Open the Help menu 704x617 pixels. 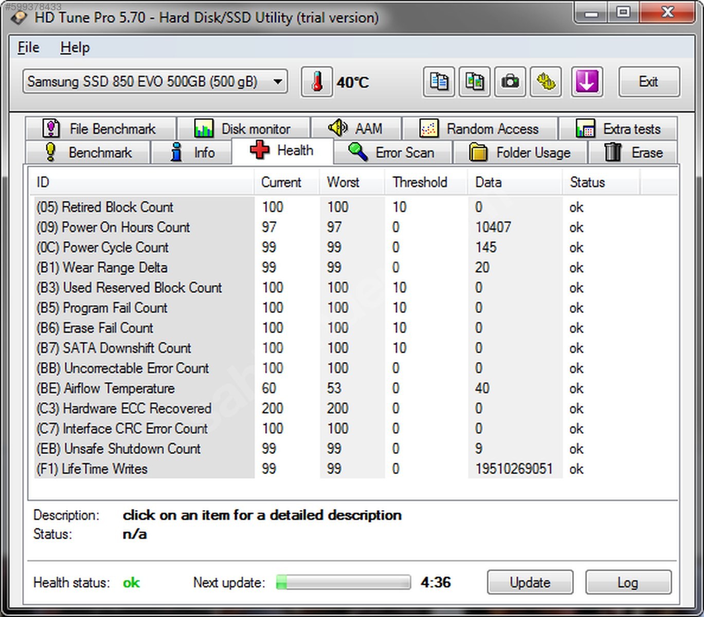click(x=75, y=47)
